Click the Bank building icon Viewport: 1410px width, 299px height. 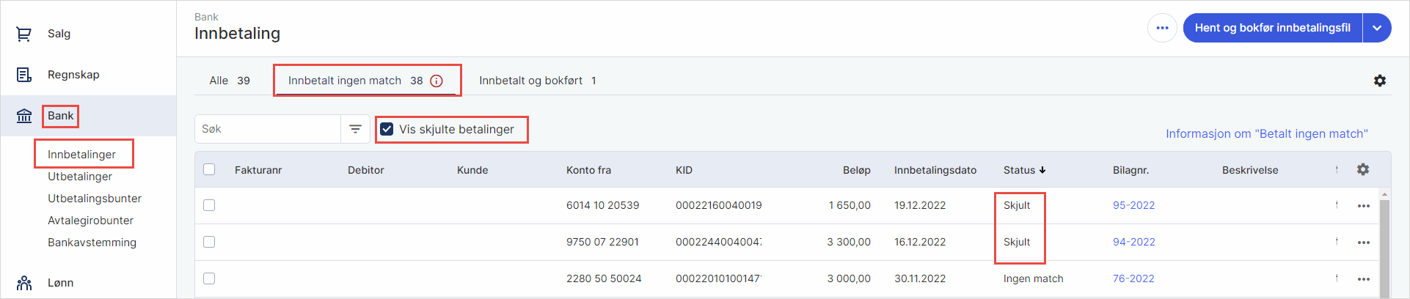click(x=24, y=116)
